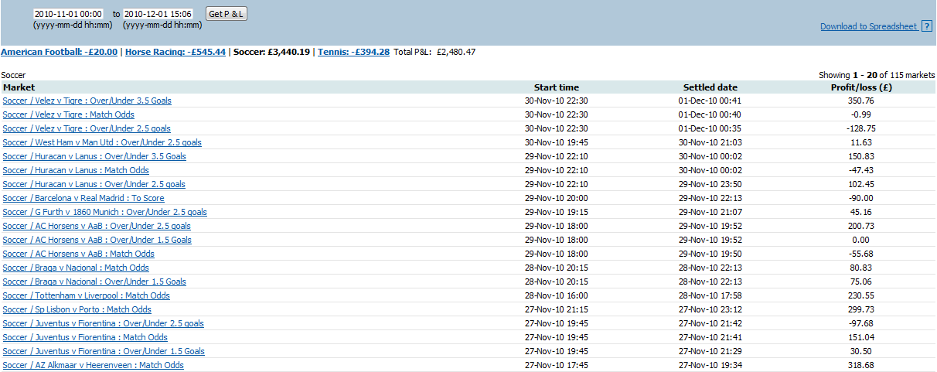This screenshot has width=937, height=372.
Task: Click settled date 30-Nov-10 21:03
Action: 710,142
